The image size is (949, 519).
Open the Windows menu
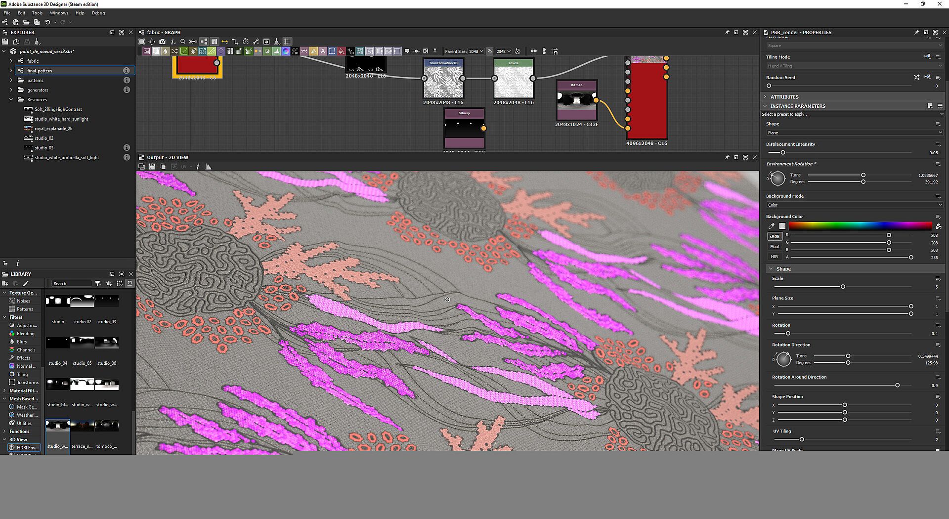(59, 13)
